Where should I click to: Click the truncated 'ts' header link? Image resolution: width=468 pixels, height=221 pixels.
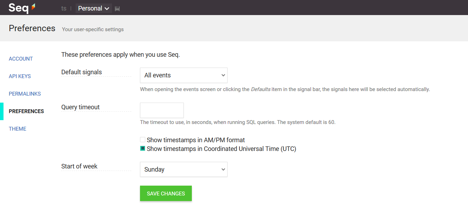[64, 8]
